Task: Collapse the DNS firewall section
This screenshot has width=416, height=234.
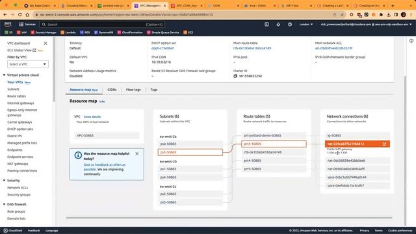Action: pyautogui.click(x=5, y=204)
